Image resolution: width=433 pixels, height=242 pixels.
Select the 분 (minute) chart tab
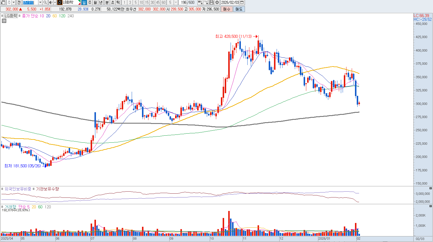[x=107, y=2]
